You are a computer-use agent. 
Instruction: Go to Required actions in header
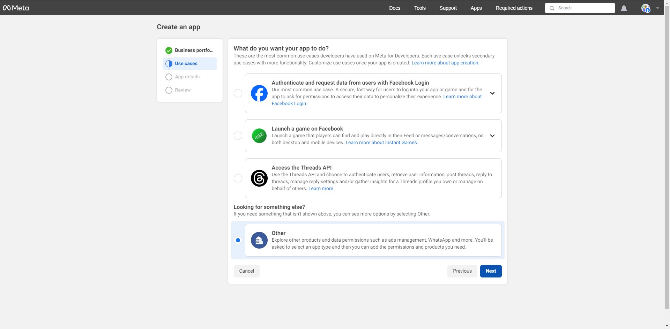pyautogui.click(x=514, y=8)
